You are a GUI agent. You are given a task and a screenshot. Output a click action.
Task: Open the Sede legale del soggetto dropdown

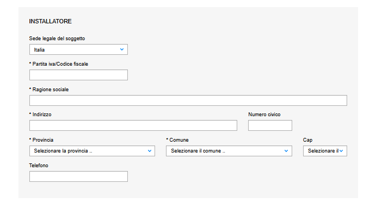pyautogui.click(x=78, y=49)
